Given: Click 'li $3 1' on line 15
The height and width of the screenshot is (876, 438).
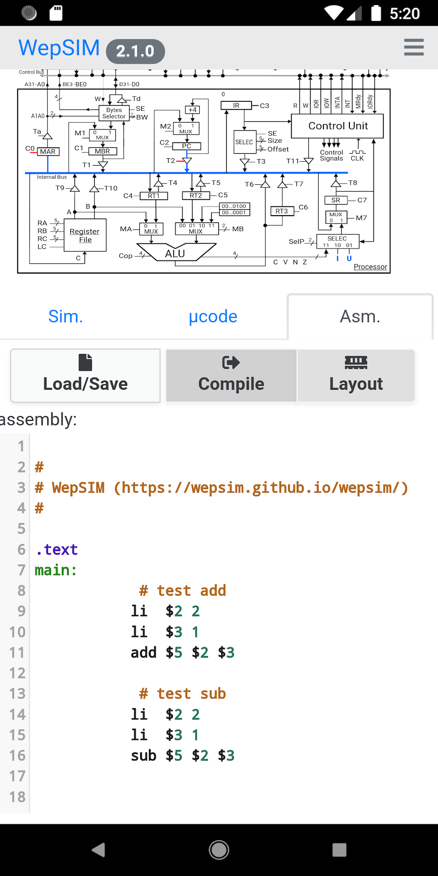Looking at the screenshot, I should [x=165, y=735].
